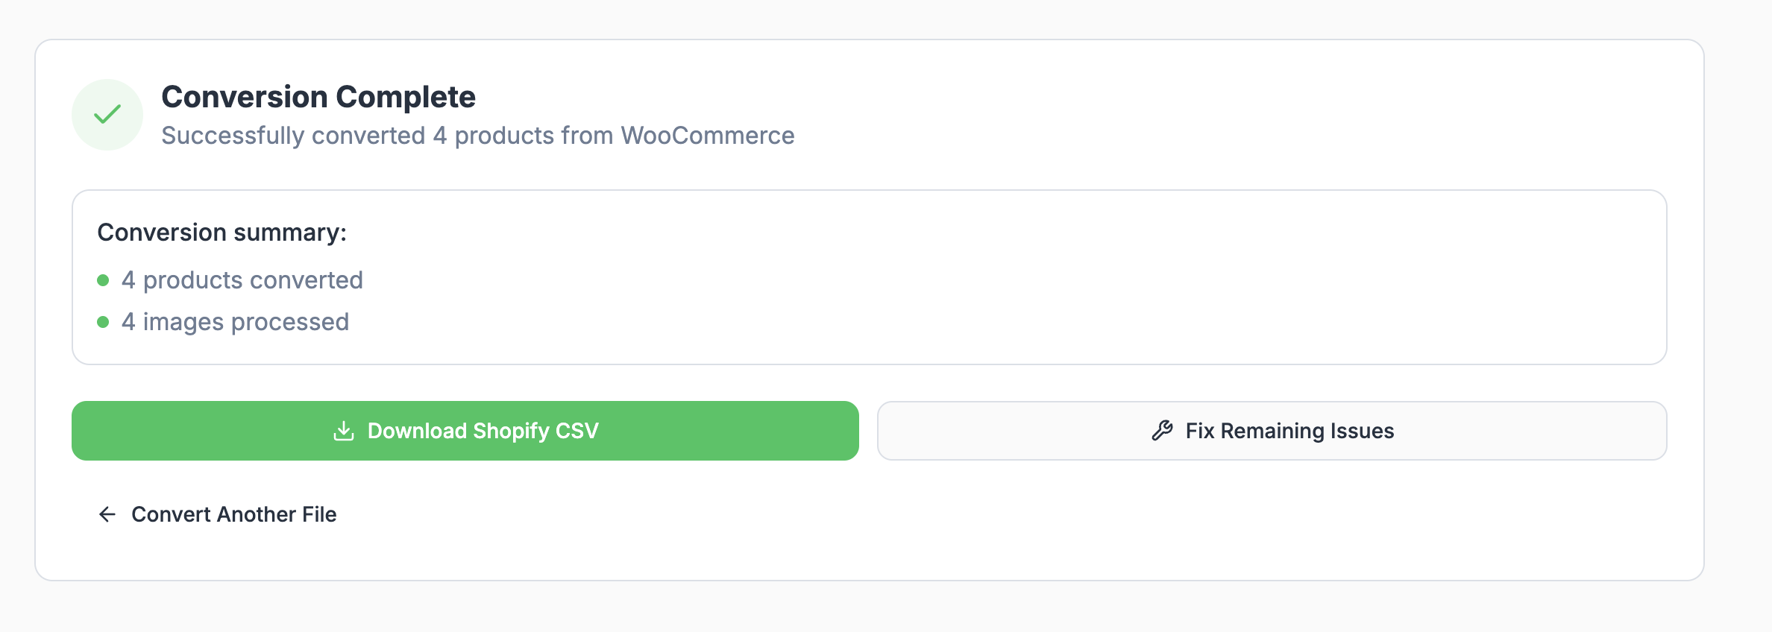This screenshot has width=1772, height=632.
Task: Click the Download Shopify CSV button
Action: click(x=465, y=431)
